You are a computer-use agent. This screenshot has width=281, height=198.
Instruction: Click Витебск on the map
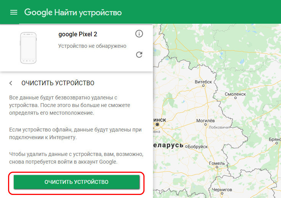click(x=203, y=82)
